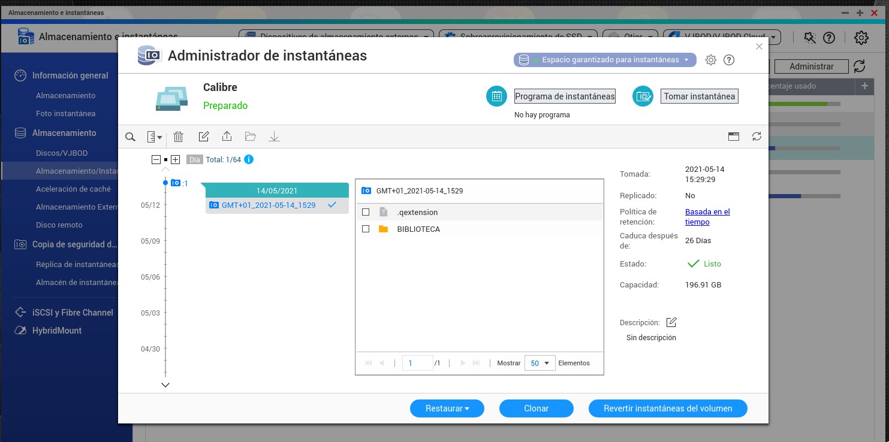Screen dimensions: 889x442
Task: Select Aceleración de caché in sidebar
Action: 73,189
